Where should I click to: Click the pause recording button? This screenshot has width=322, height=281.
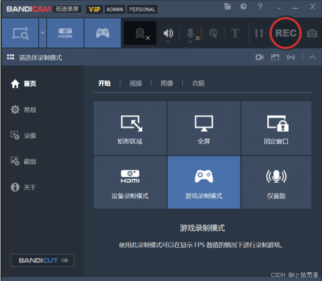click(x=259, y=33)
